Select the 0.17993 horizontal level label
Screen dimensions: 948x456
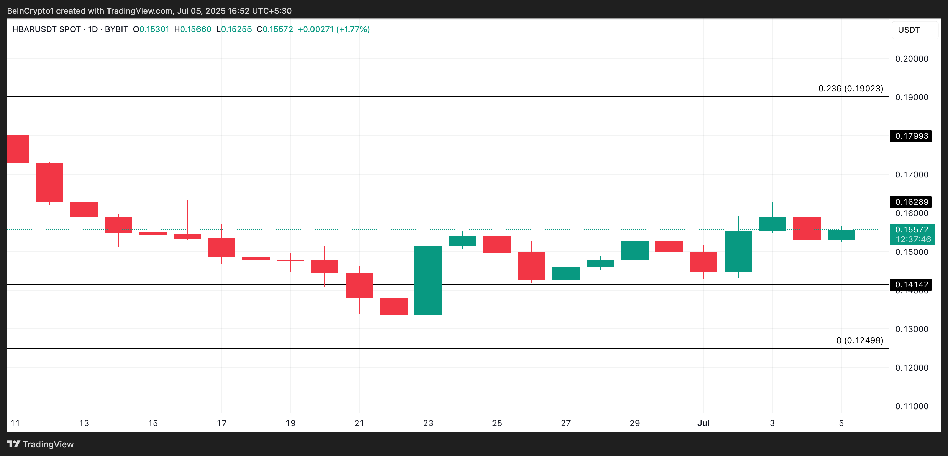tap(912, 136)
